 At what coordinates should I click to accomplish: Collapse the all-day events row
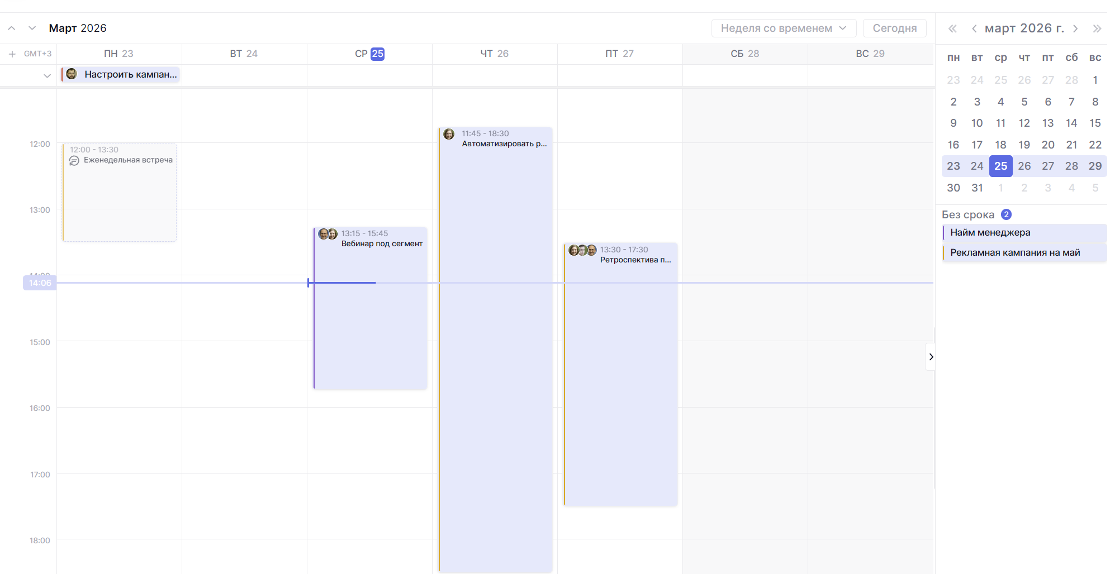[x=47, y=75]
